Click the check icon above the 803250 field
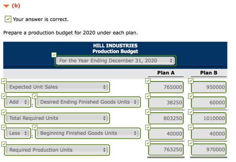 tap(148, 112)
